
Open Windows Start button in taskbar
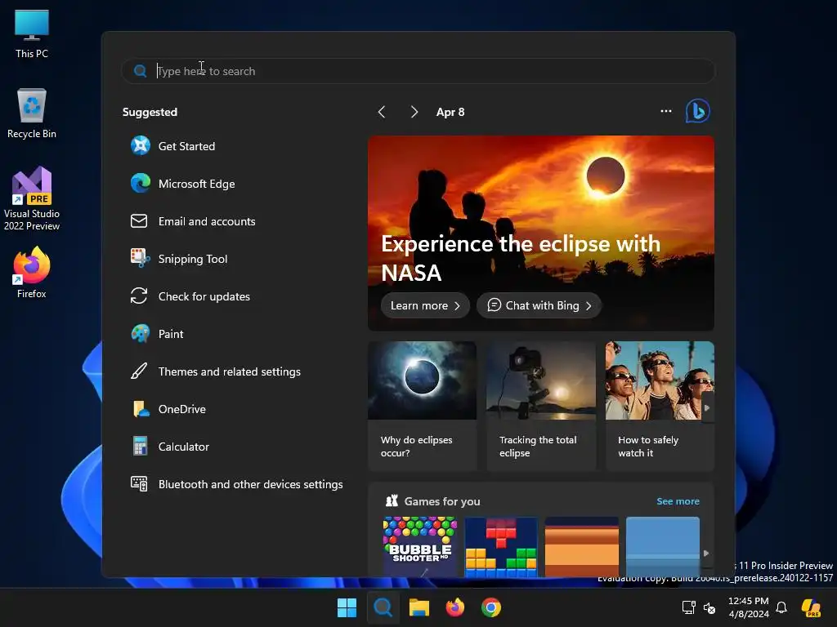(347, 607)
